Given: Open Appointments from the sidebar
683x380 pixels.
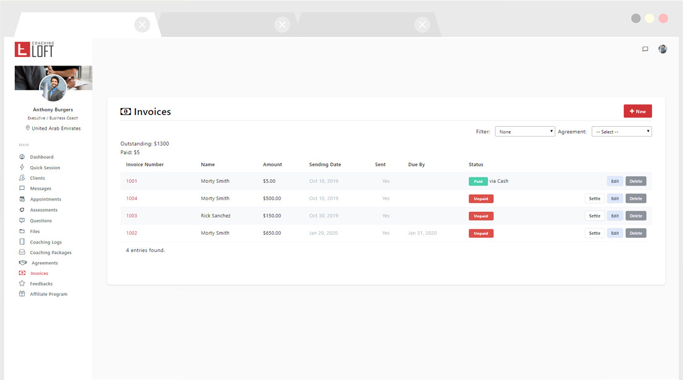Looking at the screenshot, I should pyautogui.click(x=44, y=199).
